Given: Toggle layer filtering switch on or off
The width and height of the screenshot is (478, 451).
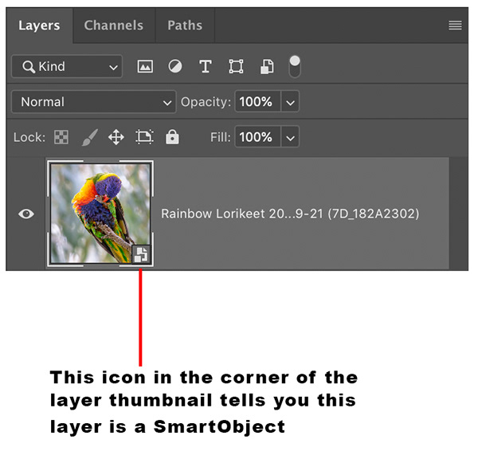Looking at the screenshot, I should click(x=295, y=66).
